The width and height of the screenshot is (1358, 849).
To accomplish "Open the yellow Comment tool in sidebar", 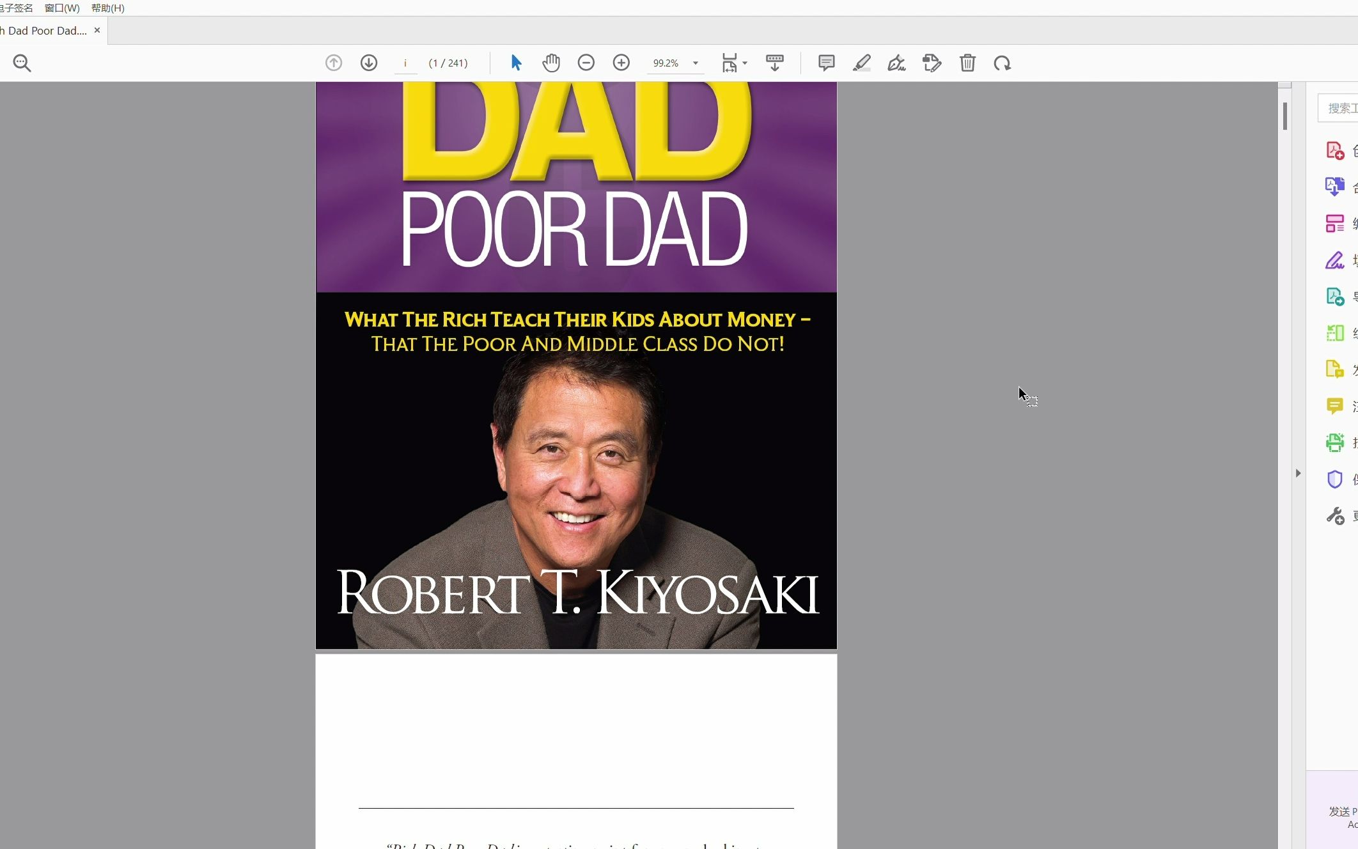I will [x=1335, y=406].
